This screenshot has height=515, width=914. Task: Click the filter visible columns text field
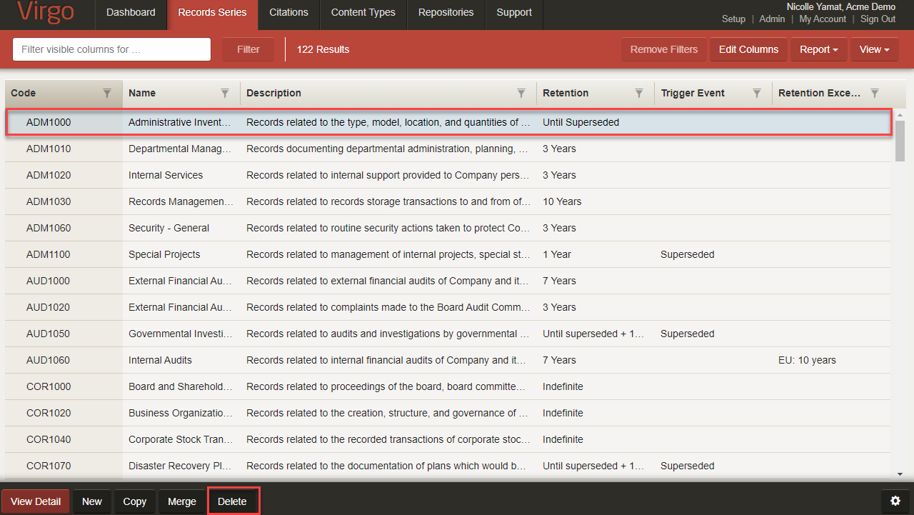[111, 49]
